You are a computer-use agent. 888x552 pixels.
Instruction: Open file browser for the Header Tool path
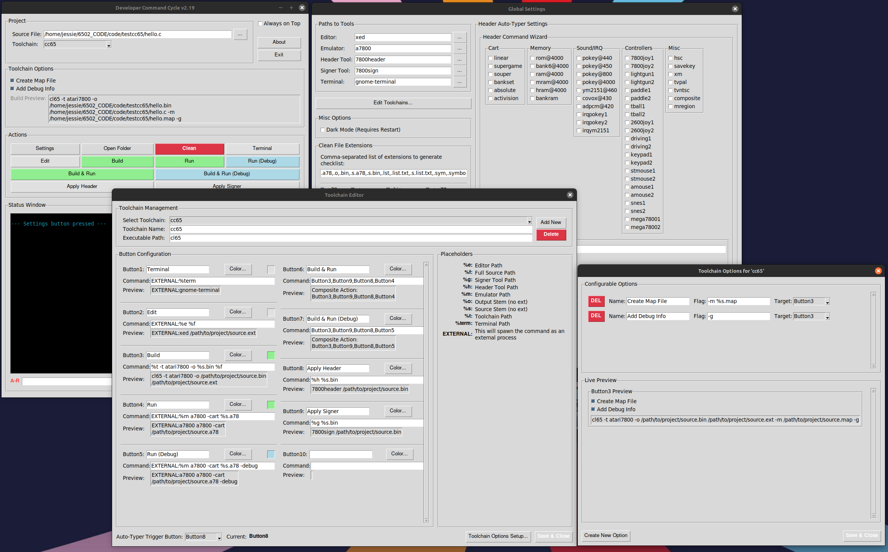pyautogui.click(x=460, y=59)
